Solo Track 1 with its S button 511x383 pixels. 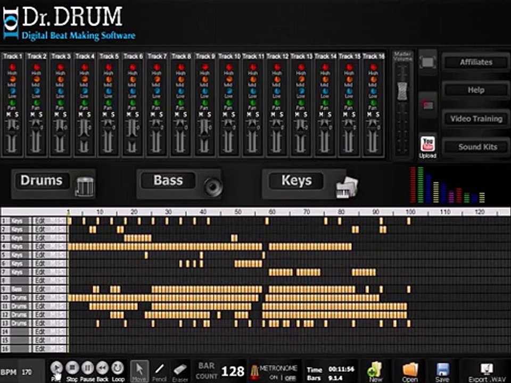[17, 115]
